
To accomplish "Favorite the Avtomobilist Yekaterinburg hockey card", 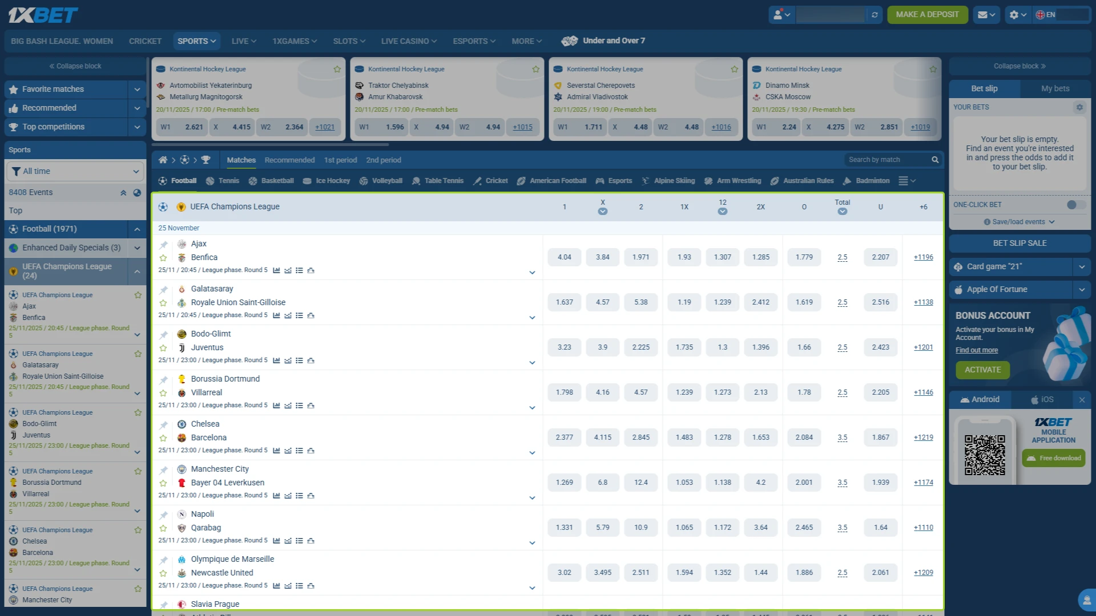I will 337,69.
